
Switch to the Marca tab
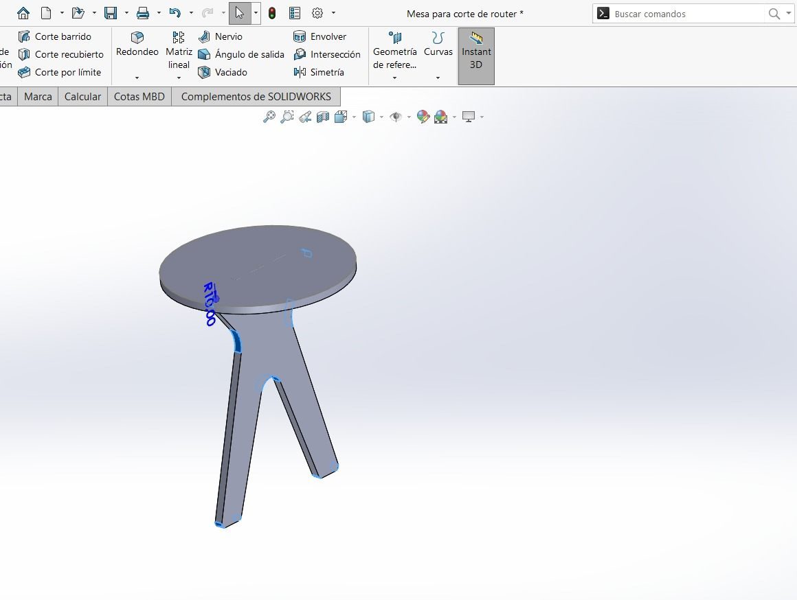pos(38,97)
